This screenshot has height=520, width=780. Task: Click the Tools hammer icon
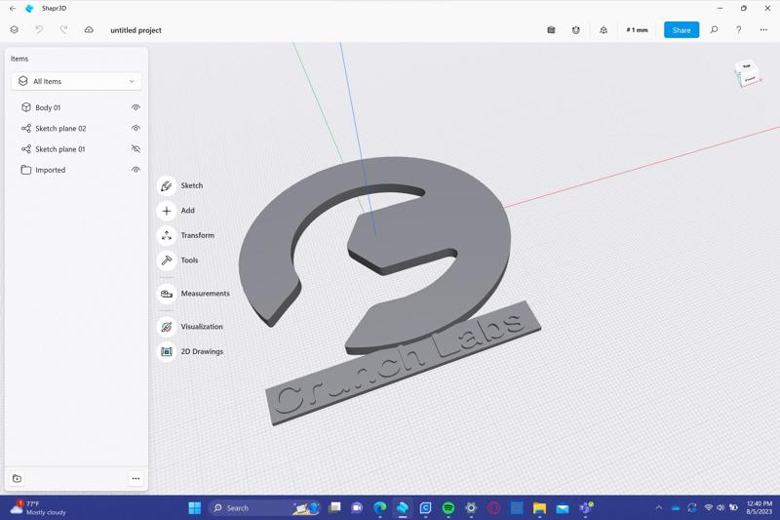coord(167,260)
